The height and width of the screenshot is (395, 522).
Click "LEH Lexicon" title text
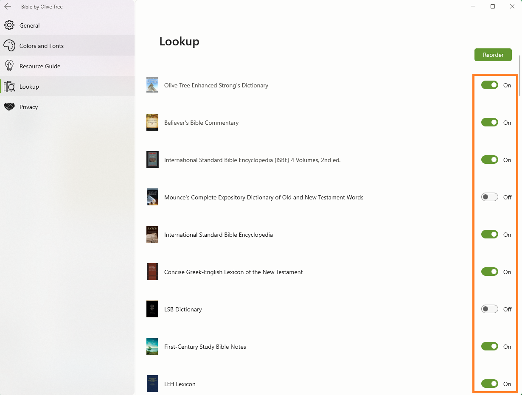[x=180, y=384]
